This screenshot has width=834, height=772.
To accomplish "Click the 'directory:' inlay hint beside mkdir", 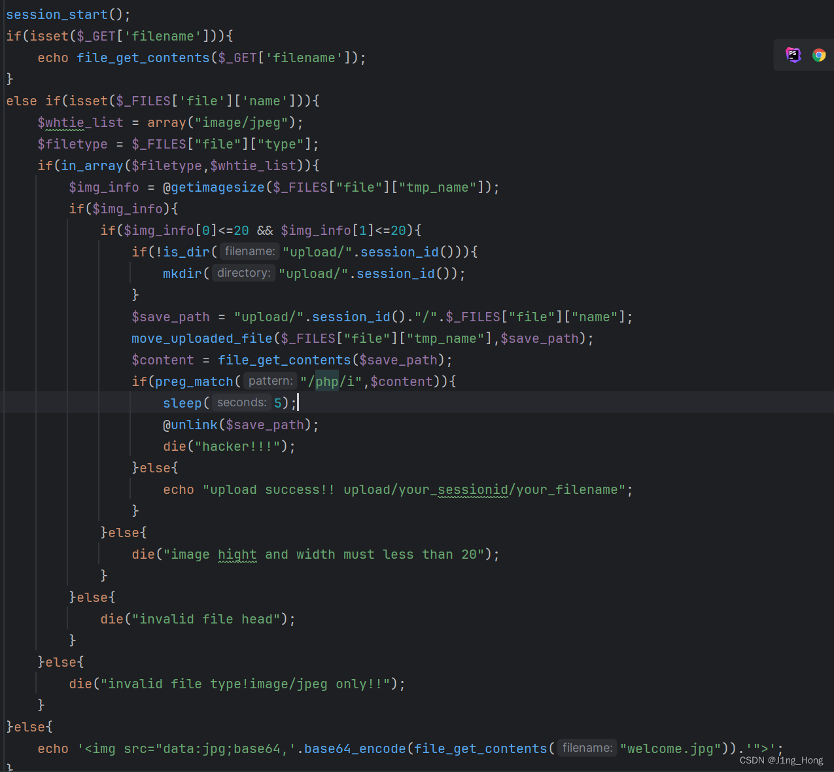I will pyautogui.click(x=243, y=273).
